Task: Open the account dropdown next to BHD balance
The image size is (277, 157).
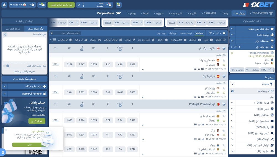Action: pyautogui.click(x=109, y=5)
